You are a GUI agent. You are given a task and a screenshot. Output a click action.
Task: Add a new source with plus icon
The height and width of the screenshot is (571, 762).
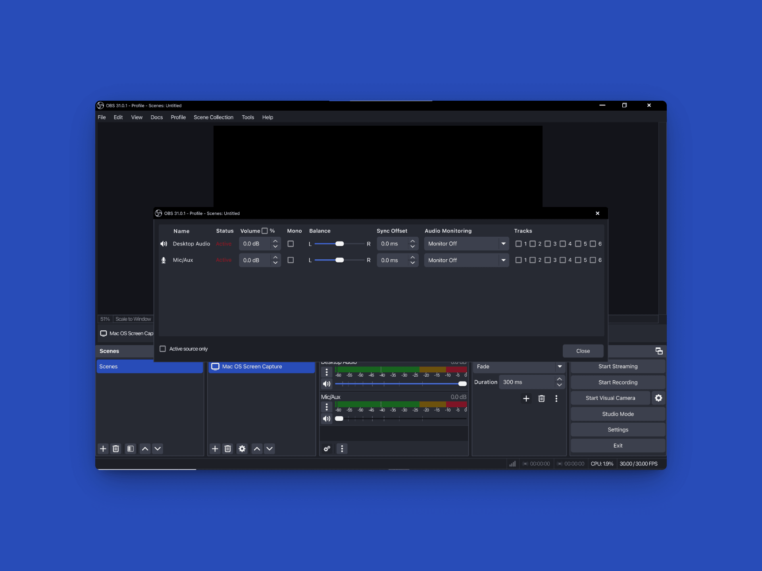pos(215,448)
